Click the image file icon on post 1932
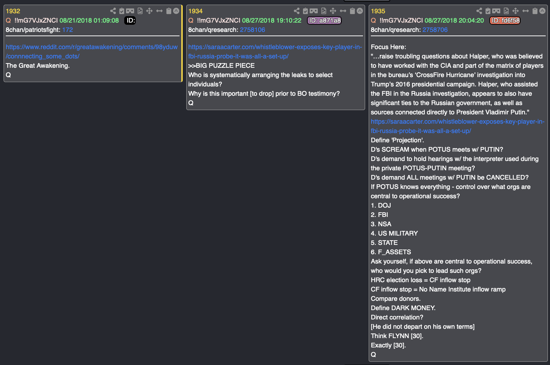This screenshot has height=365, width=550. 140,11
